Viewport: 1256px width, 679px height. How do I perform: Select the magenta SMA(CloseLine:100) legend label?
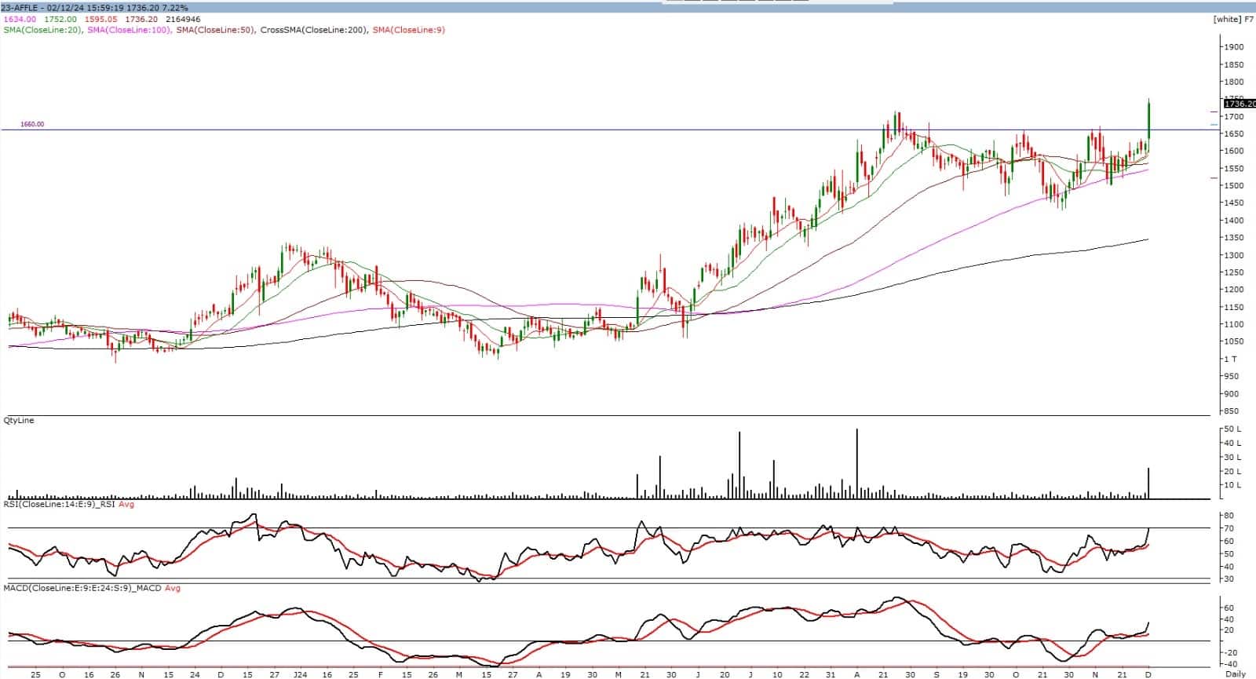[127, 30]
